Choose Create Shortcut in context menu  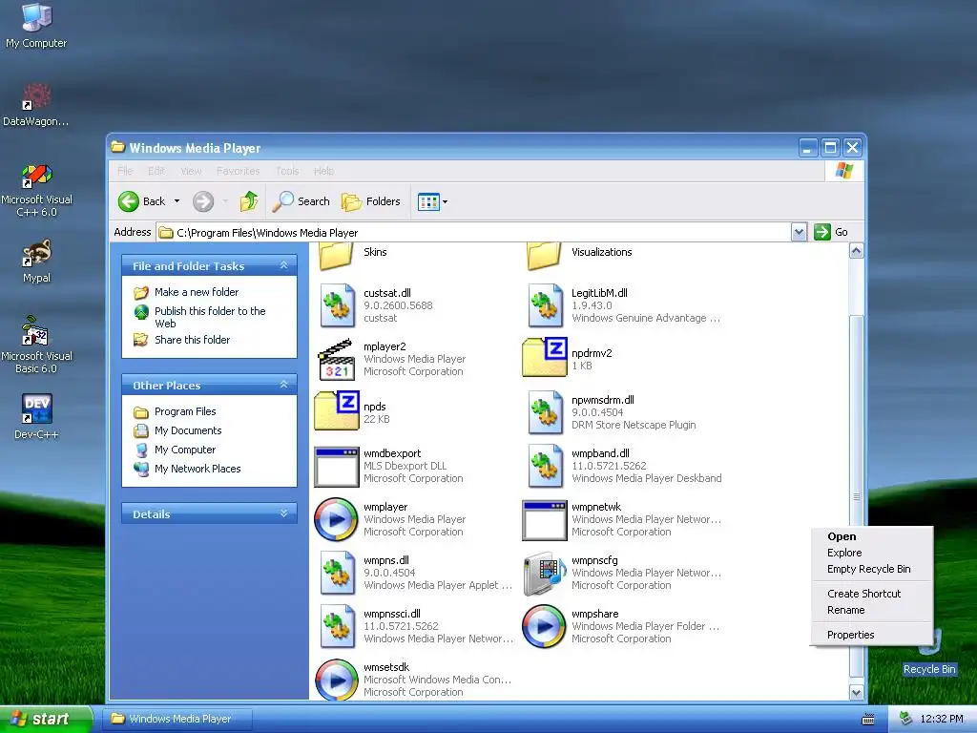[x=872, y=594]
